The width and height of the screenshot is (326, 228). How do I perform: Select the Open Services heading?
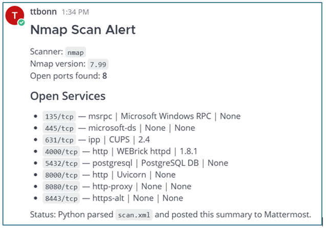click(68, 96)
